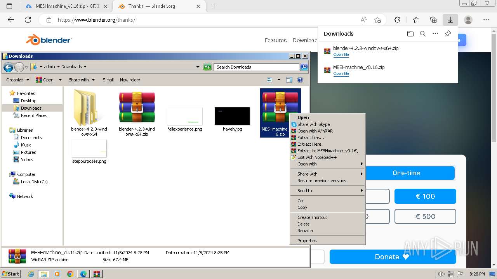Expand the address bar history dropdown
This screenshot has width=497, height=279.
pyautogui.click(x=198, y=67)
